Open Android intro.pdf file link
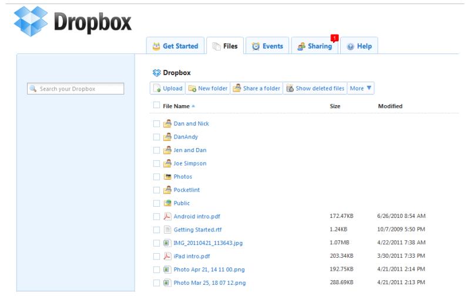Viewport: 470px width, 296px height. tap(197, 216)
